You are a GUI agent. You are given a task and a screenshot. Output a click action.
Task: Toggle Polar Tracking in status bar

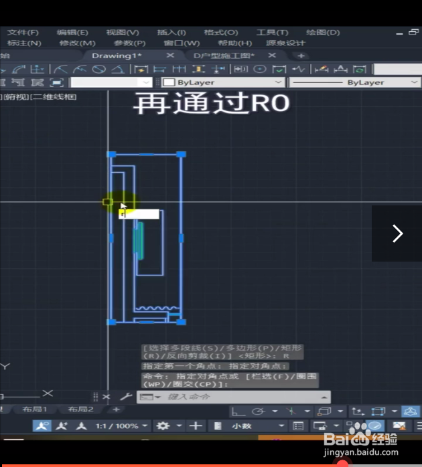pos(259,411)
